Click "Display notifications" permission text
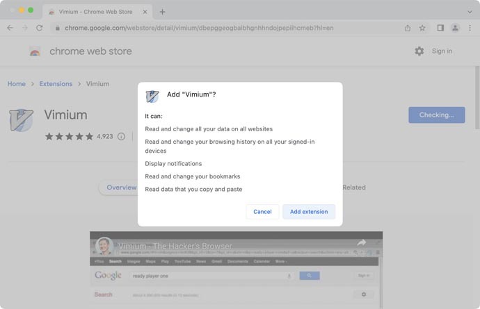The width and height of the screenshot is (480, 309). click(x=173, y=163)
